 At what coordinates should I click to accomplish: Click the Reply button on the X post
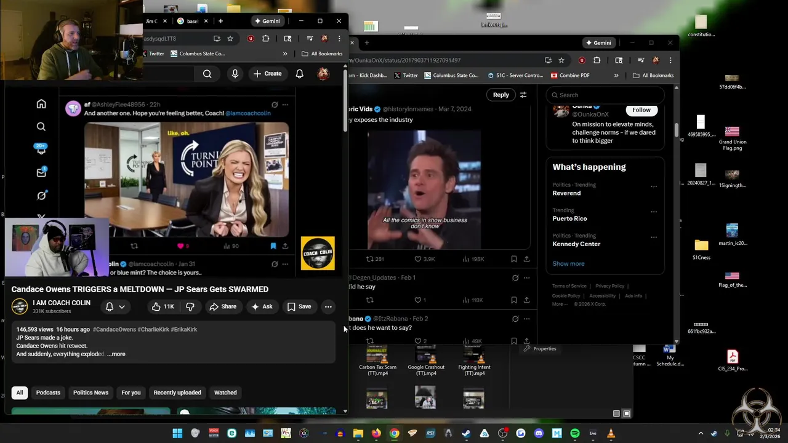[501, 95]
